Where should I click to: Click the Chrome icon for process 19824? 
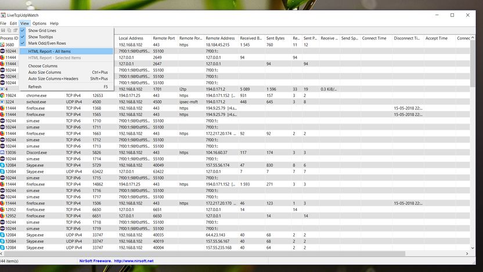[x=2, y=95]
